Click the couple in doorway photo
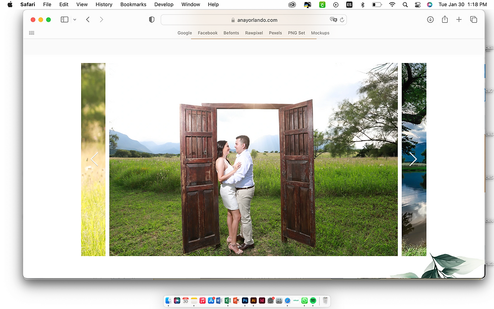The width and height of the screenshot is (494, 309). pos(253,159)
